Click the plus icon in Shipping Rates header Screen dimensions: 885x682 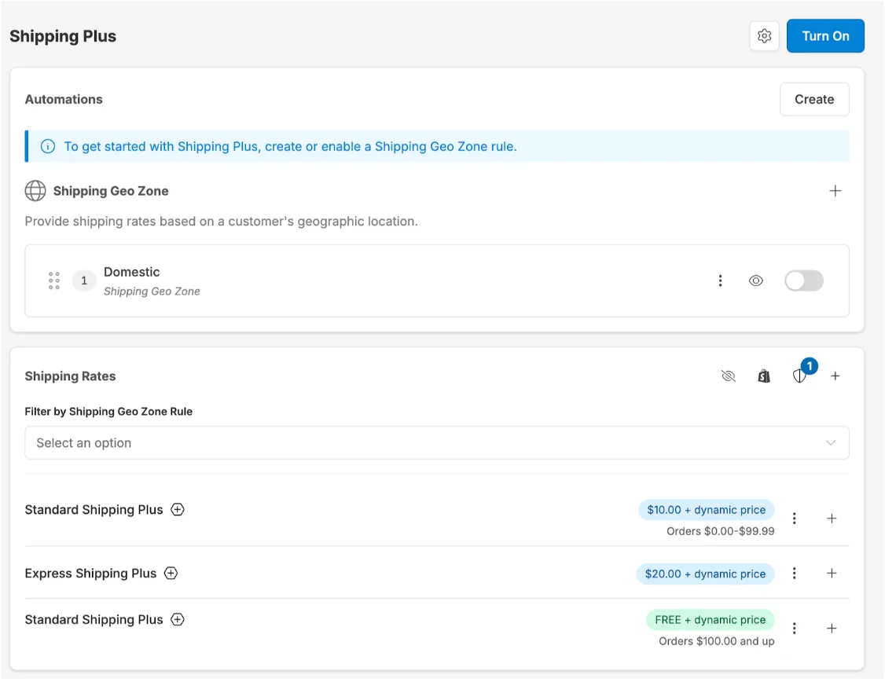click(835, 376)
